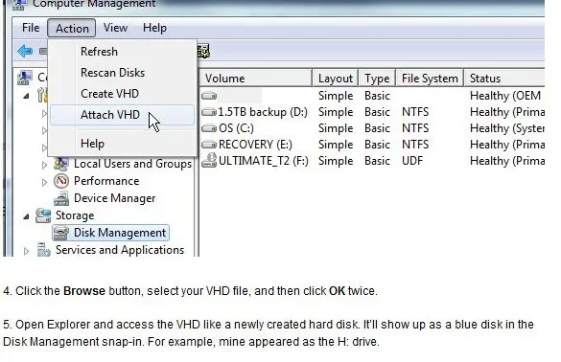Image resolution: width=561 pixels, height=362 pixels.
Task: Click the Performance gauge icon
Action: (x=61, y=181)
